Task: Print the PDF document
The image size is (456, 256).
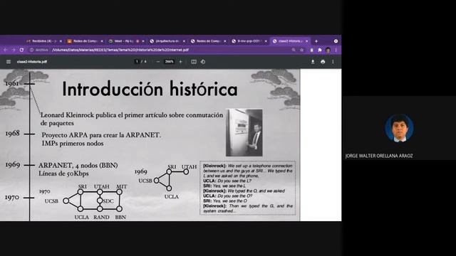Action: (323, 62)
